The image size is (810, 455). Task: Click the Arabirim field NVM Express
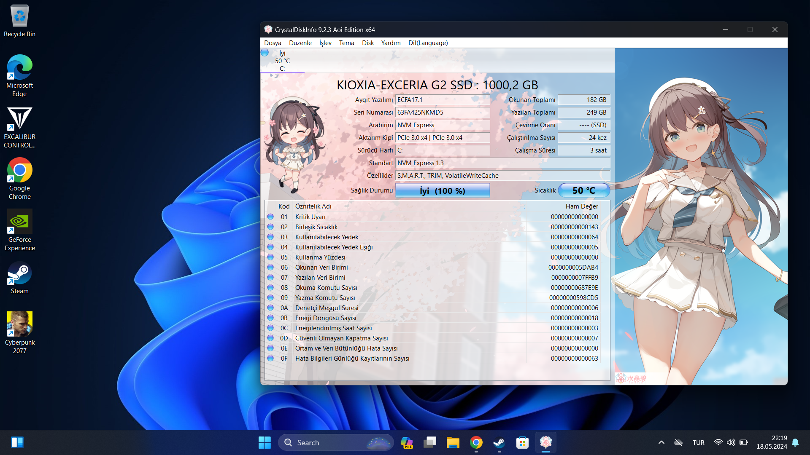(x=443, y=125)
